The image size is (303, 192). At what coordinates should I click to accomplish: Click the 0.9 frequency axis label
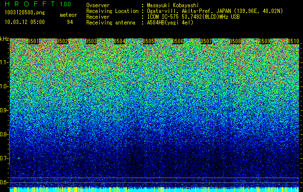(4, 110)
